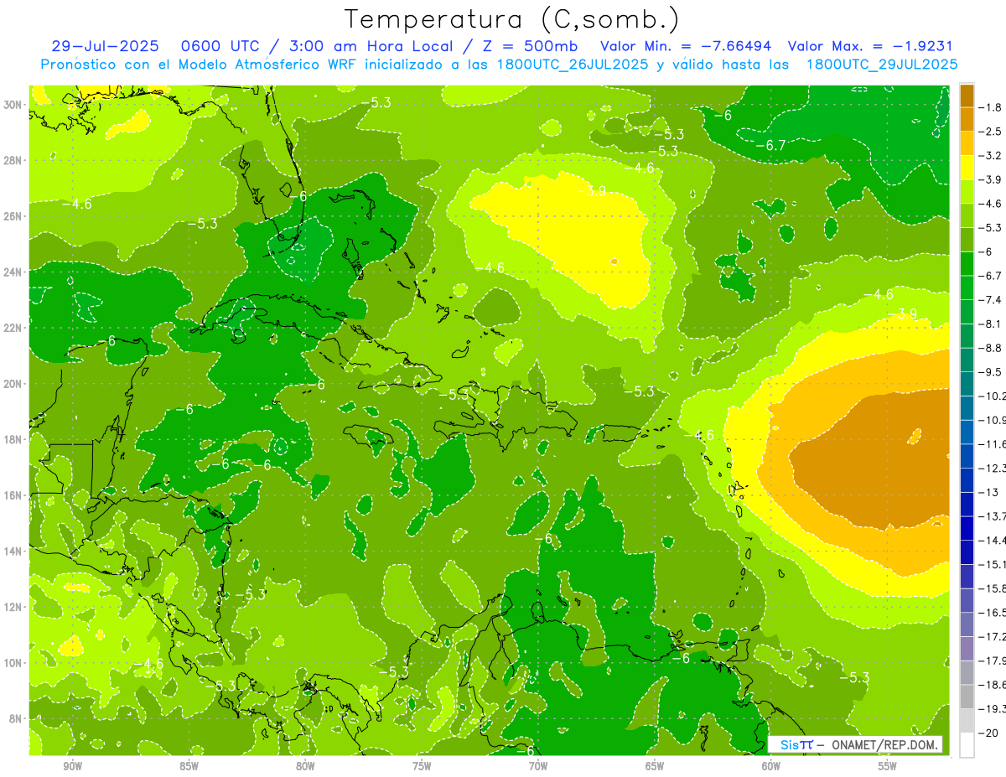Click the -9.5 value on the legend
1006x777 pixels.
(x=990, y=371)
